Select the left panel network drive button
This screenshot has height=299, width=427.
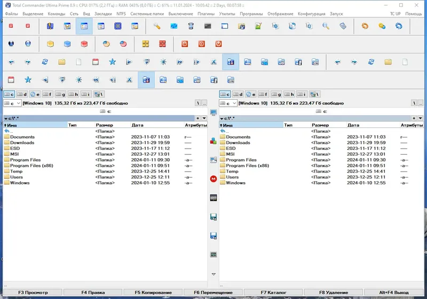[99, 94]
